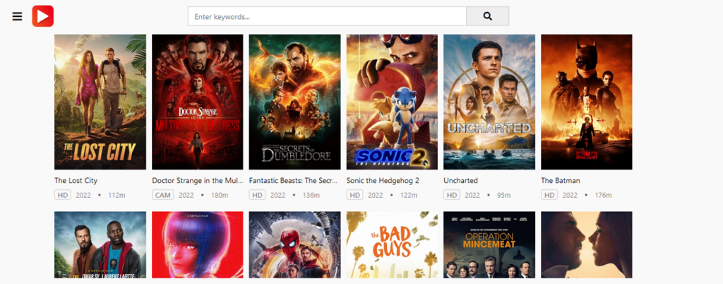
Task: Click the Uncharted title link
Action: pyautogui.click(x=460, y=181)
